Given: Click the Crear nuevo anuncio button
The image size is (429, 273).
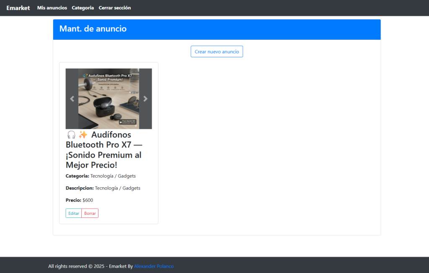Looking at the screenshot, I should [x=217, y=51].
